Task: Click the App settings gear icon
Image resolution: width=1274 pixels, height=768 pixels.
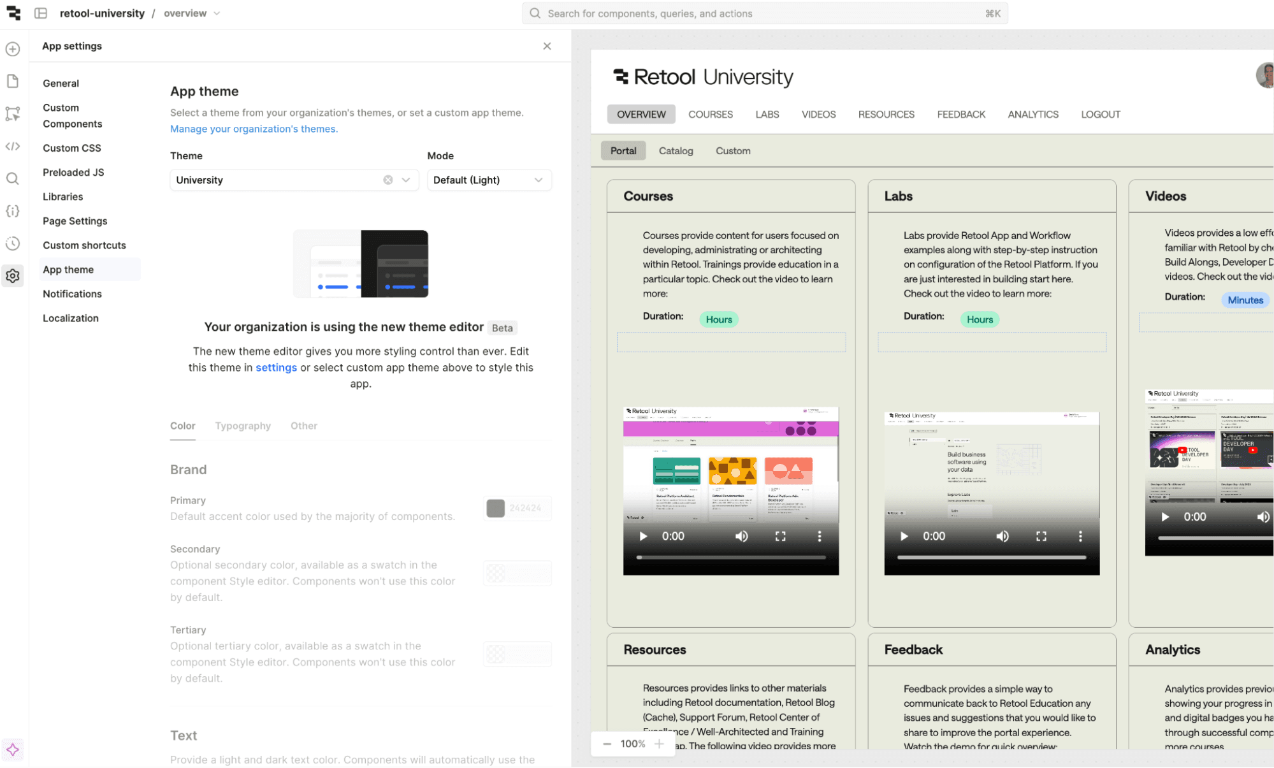Action: 13,275
